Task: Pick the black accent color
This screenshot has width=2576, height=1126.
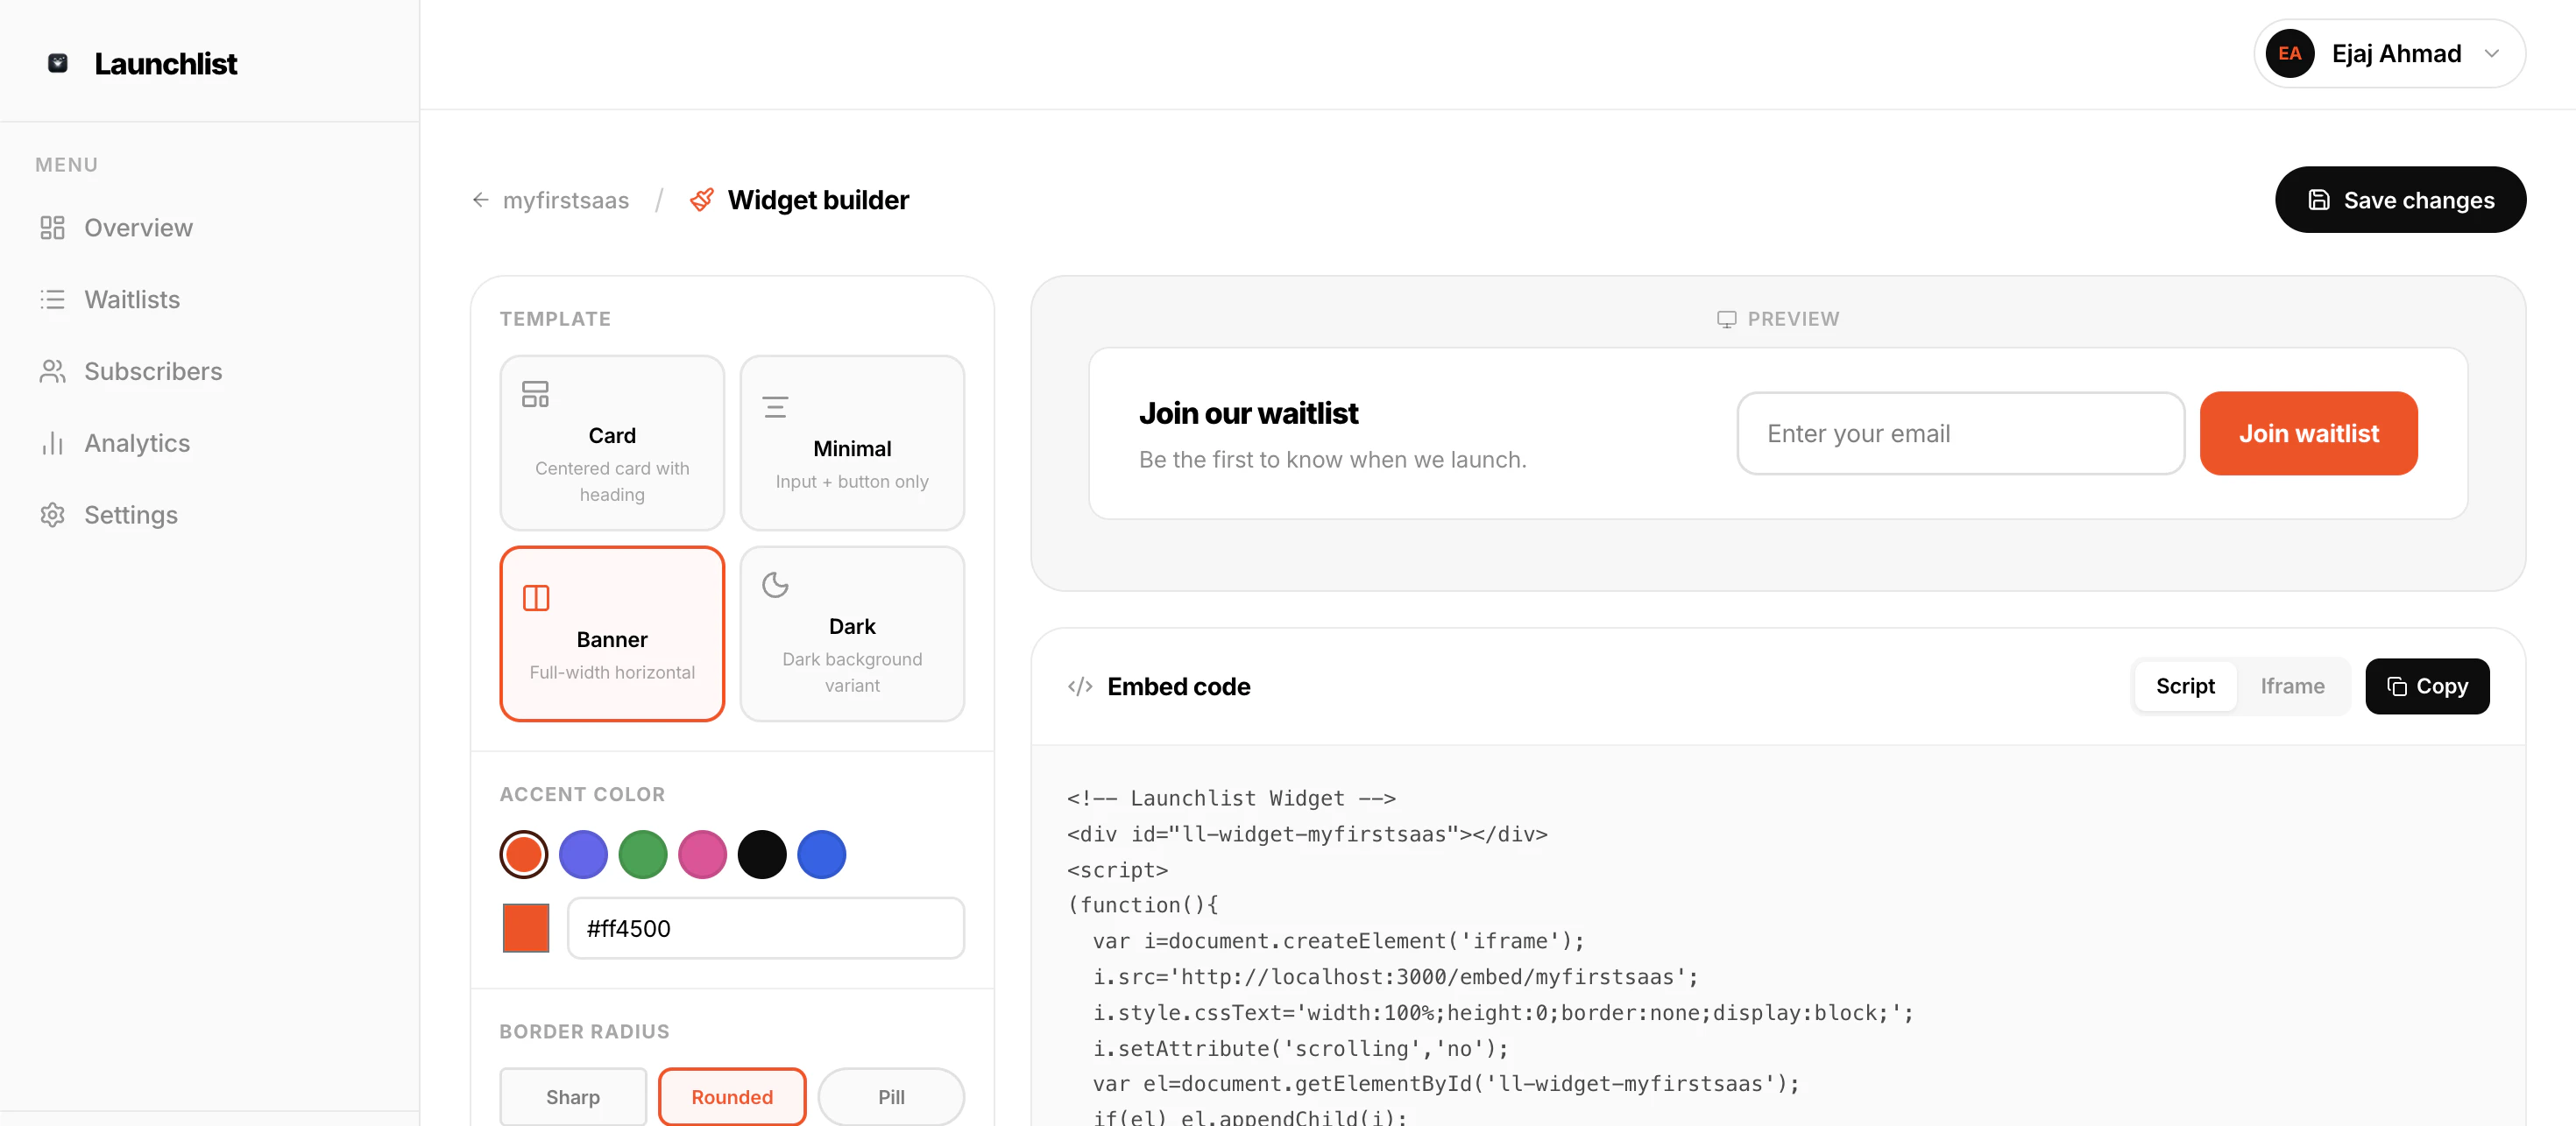Action: click(x=762, y=855)
